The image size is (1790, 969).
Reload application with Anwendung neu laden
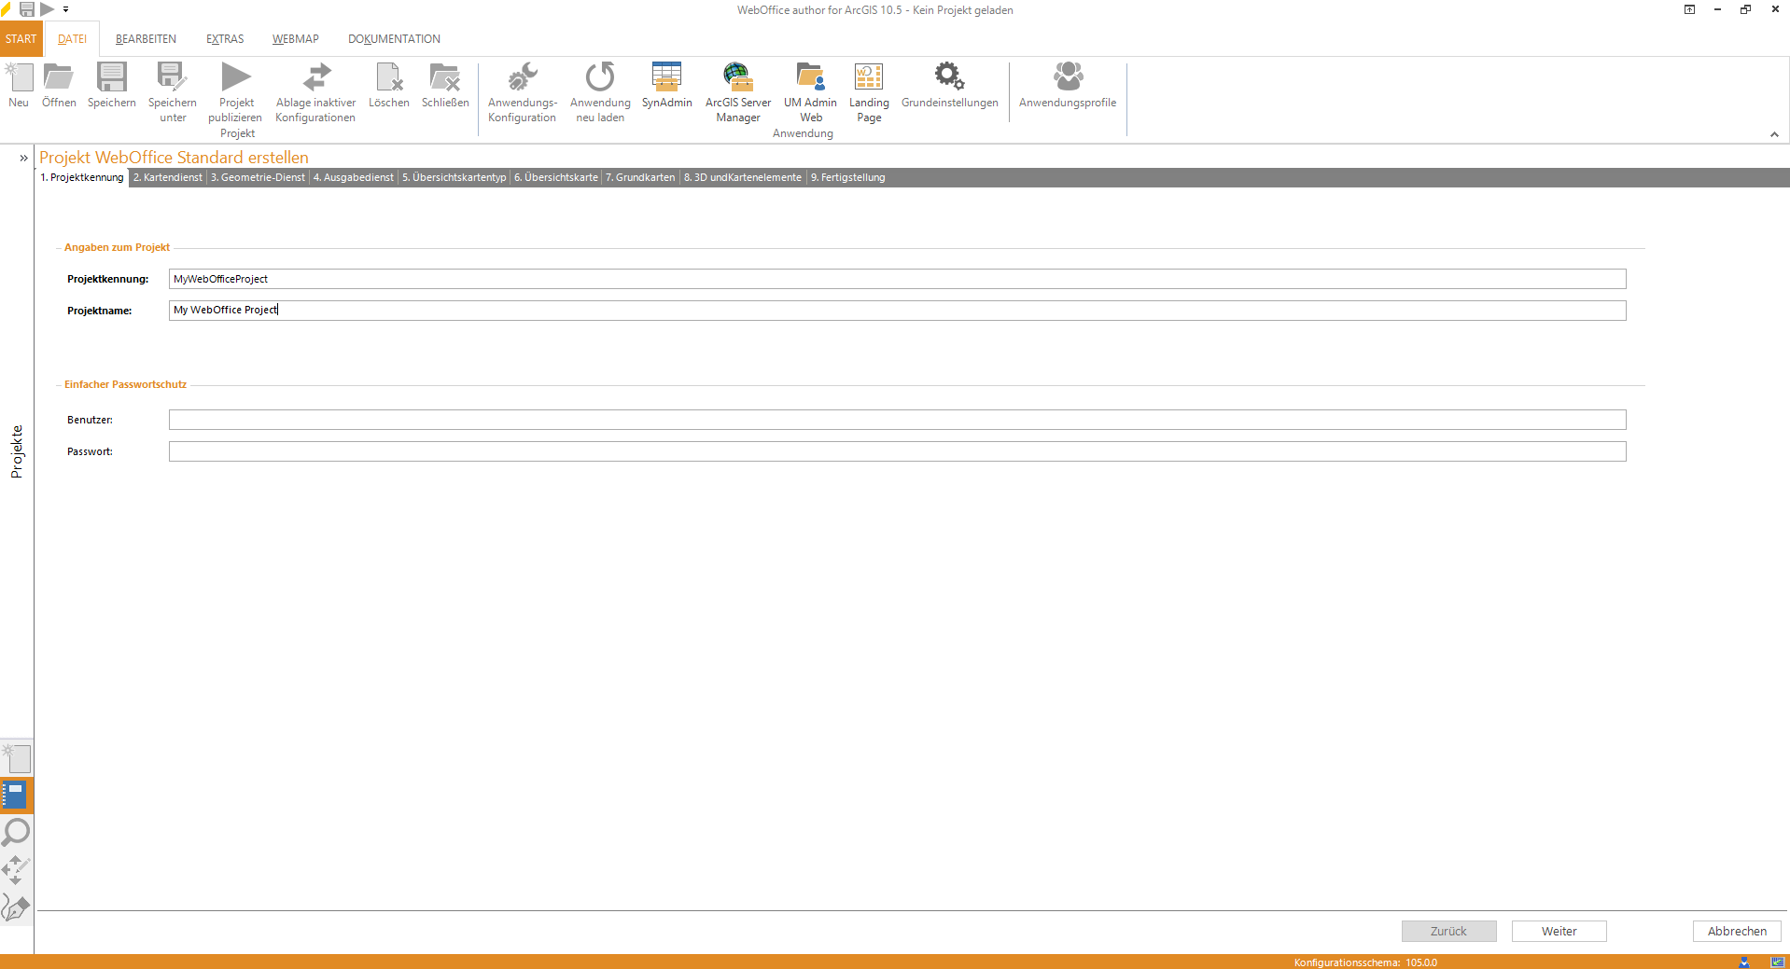pos(600,93)
